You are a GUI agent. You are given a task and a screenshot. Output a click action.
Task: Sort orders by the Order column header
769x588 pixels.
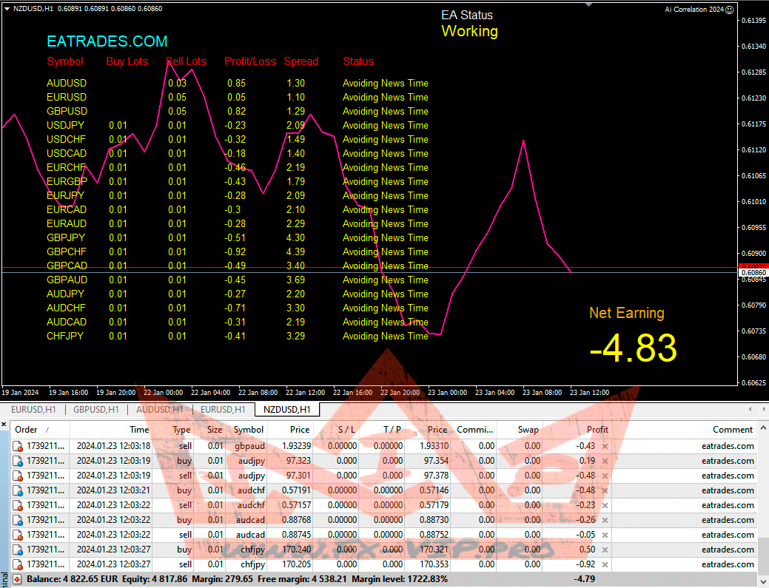[x=27, y=430]
